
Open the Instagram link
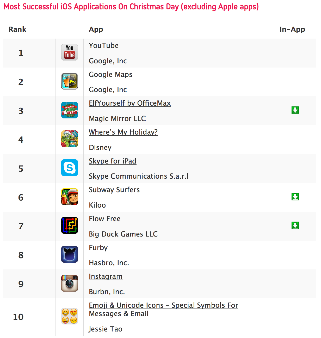[106, 276]
